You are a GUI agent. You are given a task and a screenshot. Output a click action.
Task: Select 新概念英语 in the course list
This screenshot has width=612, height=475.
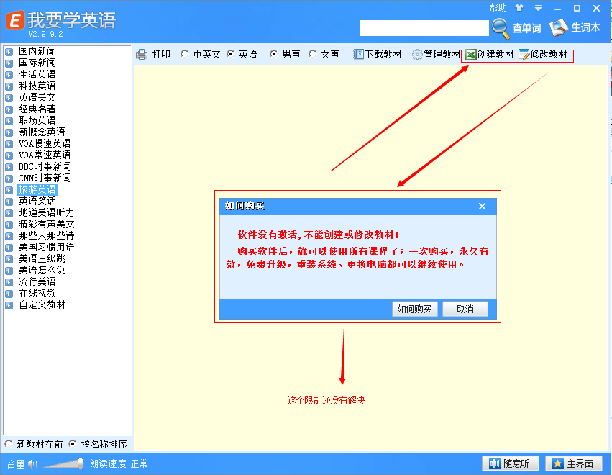(x=42, y=132)
